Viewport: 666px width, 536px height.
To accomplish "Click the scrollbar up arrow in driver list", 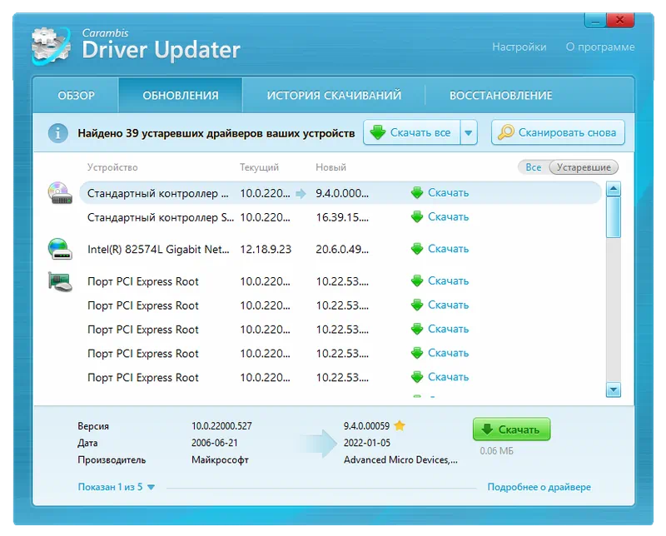I will 614,189.
